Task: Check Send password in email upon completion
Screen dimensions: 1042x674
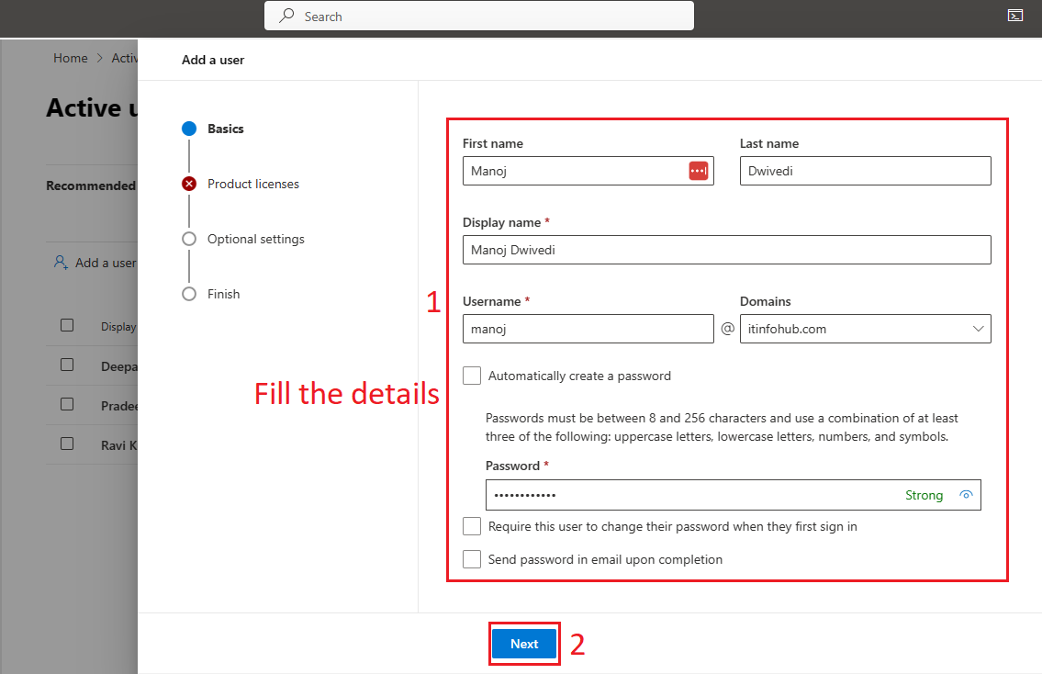Action: 472,559
